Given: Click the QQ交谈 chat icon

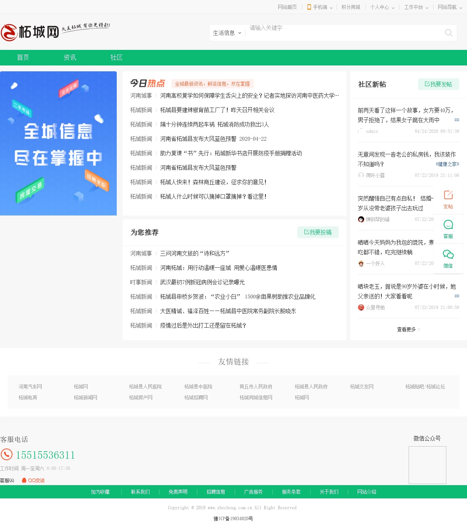Looking at the screenshot, I should click(x=33, y=480).
